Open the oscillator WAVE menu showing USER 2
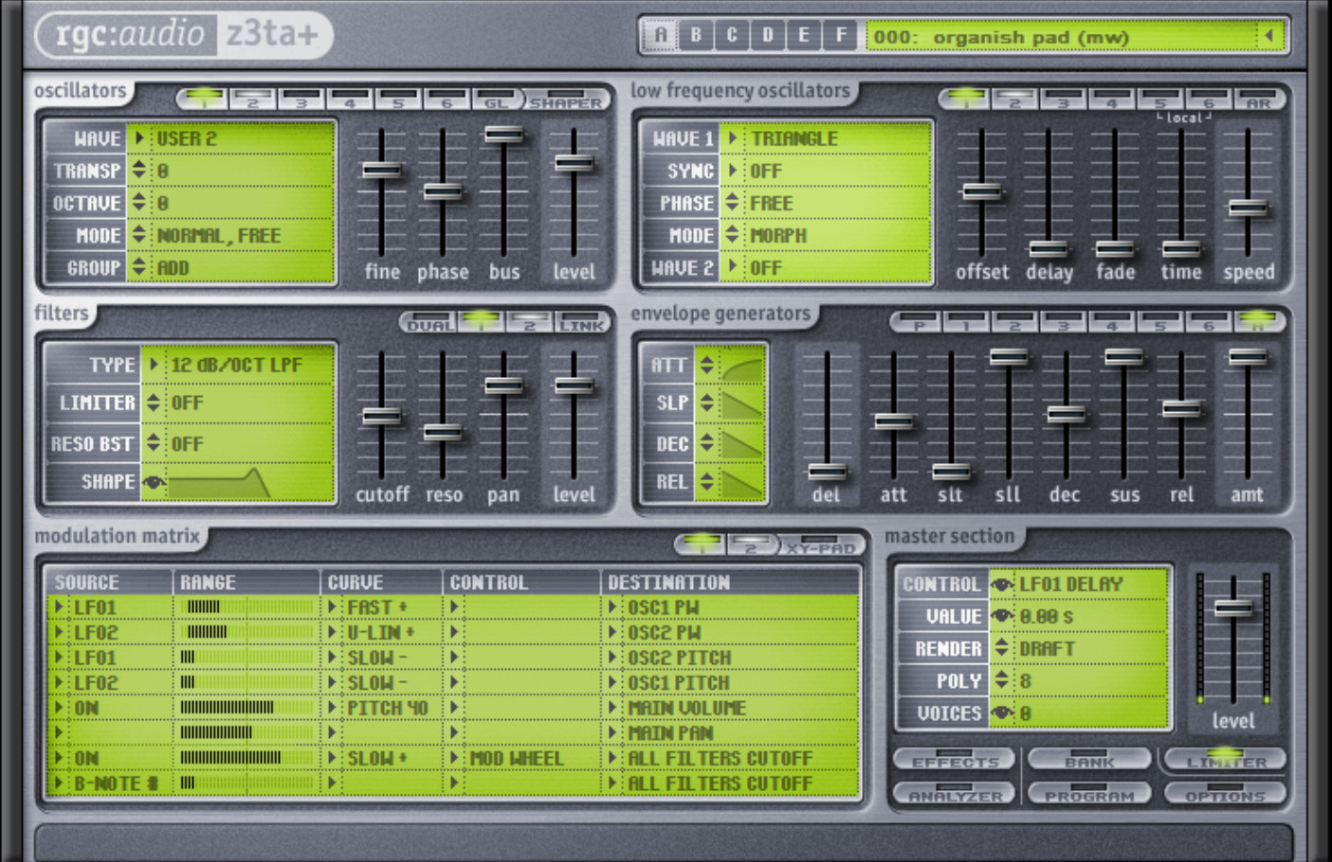The image size is (1332, 862). coord(139,138)
